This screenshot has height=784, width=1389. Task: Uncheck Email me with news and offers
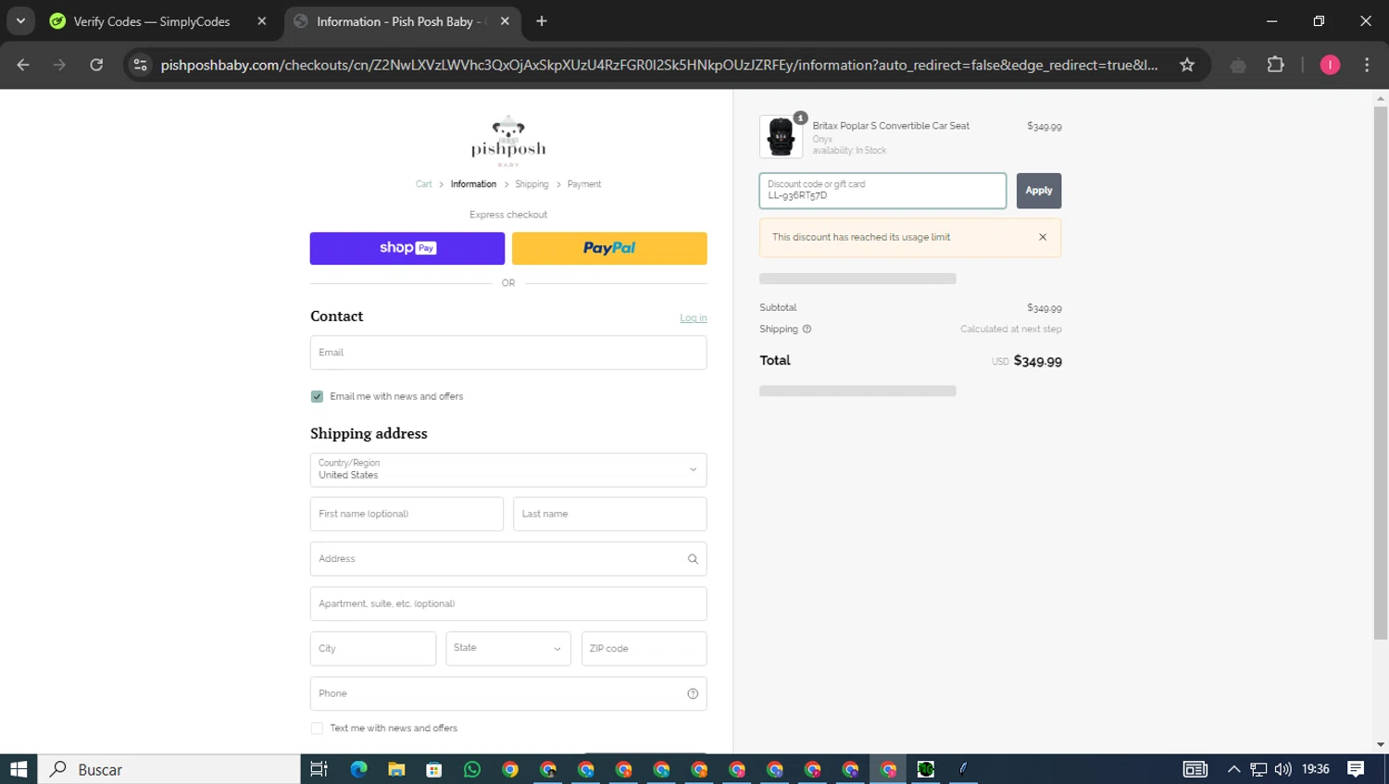[317, 396]
